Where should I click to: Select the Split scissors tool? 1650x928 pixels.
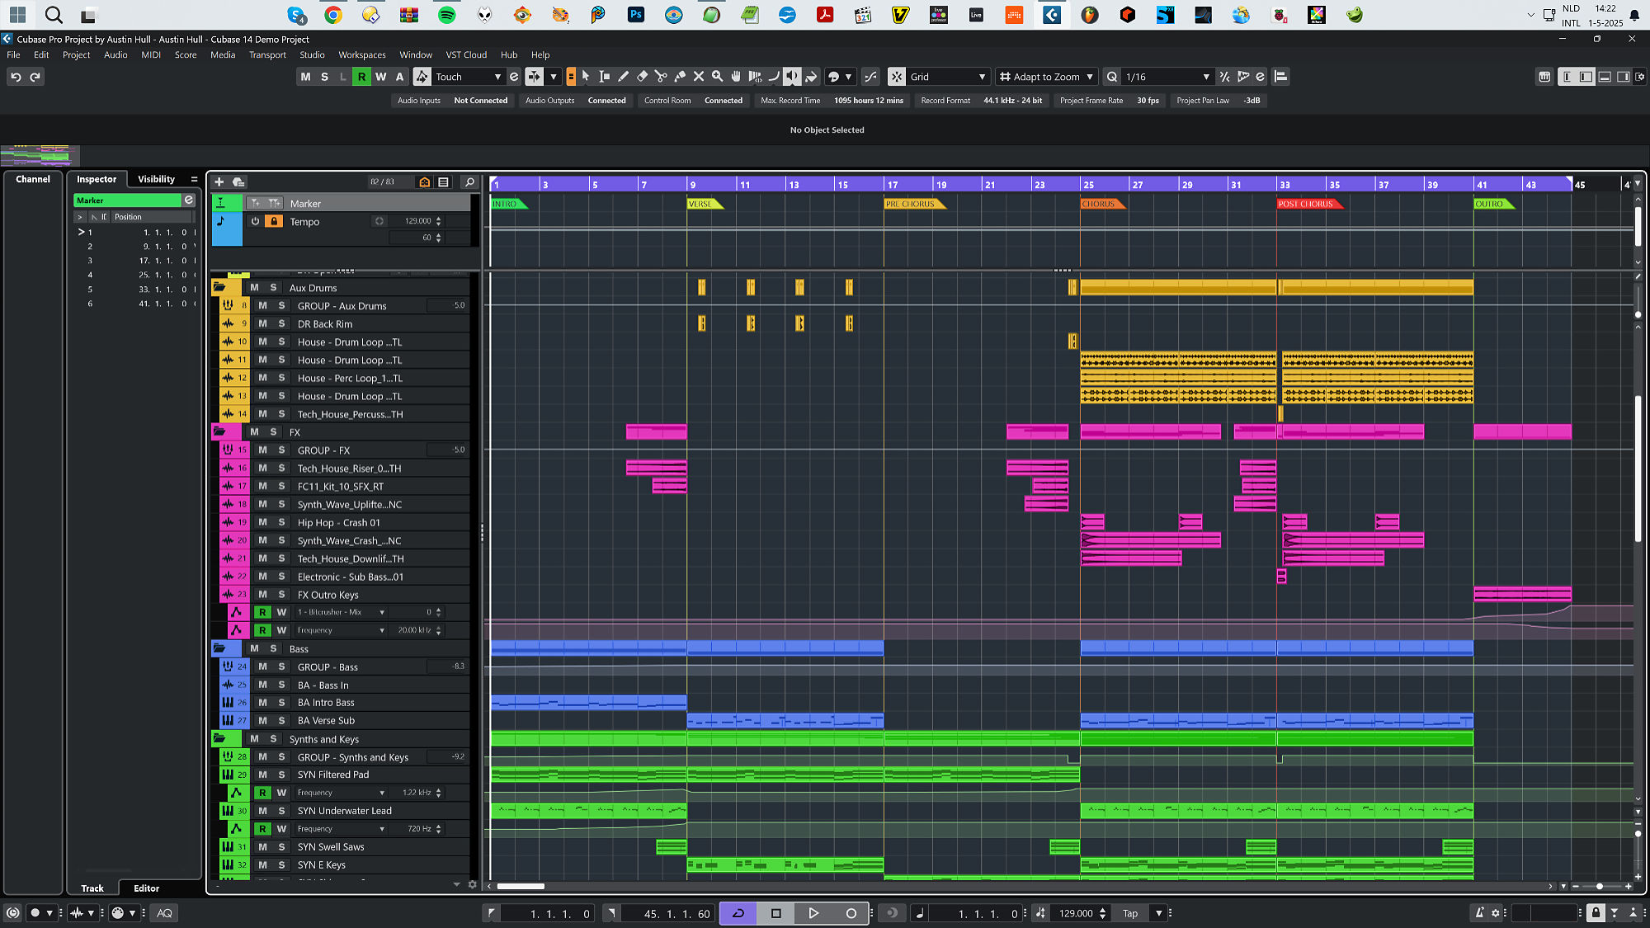point(661,77)
